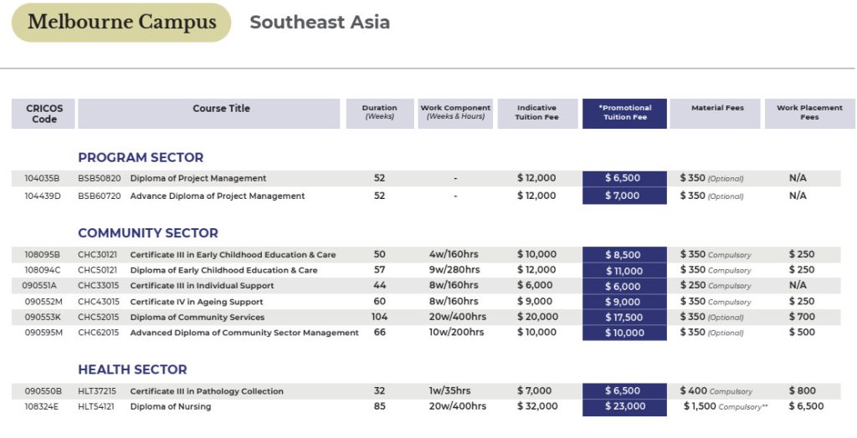Click the Course Title column header
The width and height of the screenshot is (857, 438).
(x=221, y=109)
